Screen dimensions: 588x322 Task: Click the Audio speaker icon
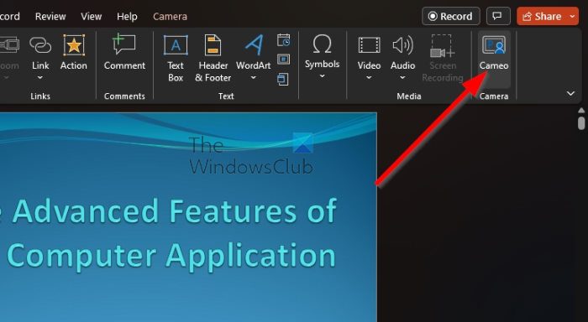tap(402, 45)
